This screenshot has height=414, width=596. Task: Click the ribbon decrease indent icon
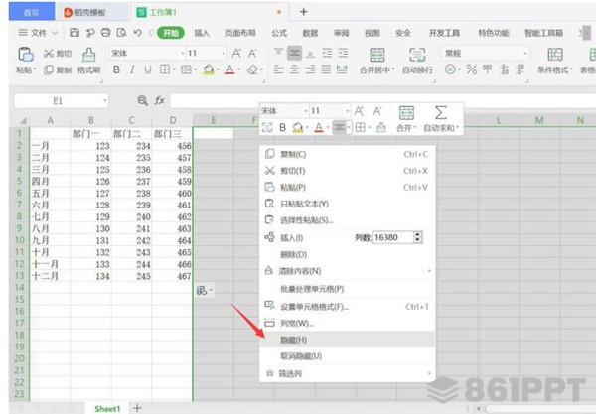pyautogui.click(x=327, y=53)
